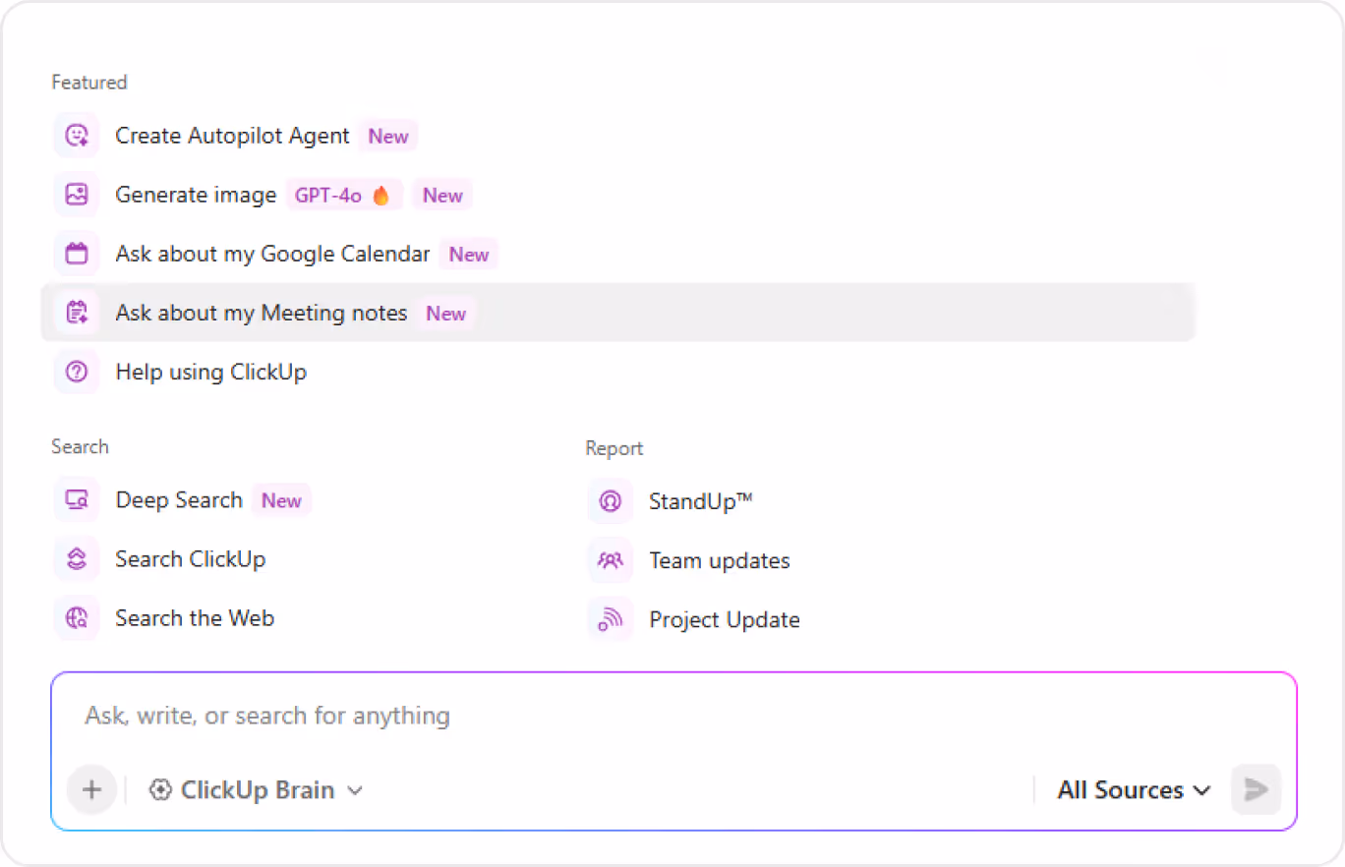The height and width of the screenshot is (867, 1345).
Task: Click the GPT-4o badge
Action: coord(344,195)
